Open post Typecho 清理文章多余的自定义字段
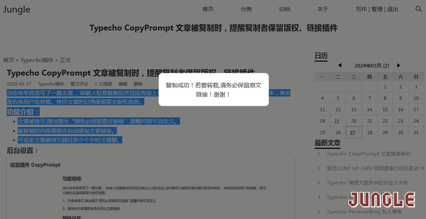The height and width of the screenshot is (219, 426). [x=367, y=183]
